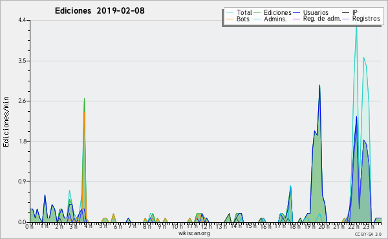Select the 'IP' legend label
This screenshot has height=239, width=388.
point(355,12)
